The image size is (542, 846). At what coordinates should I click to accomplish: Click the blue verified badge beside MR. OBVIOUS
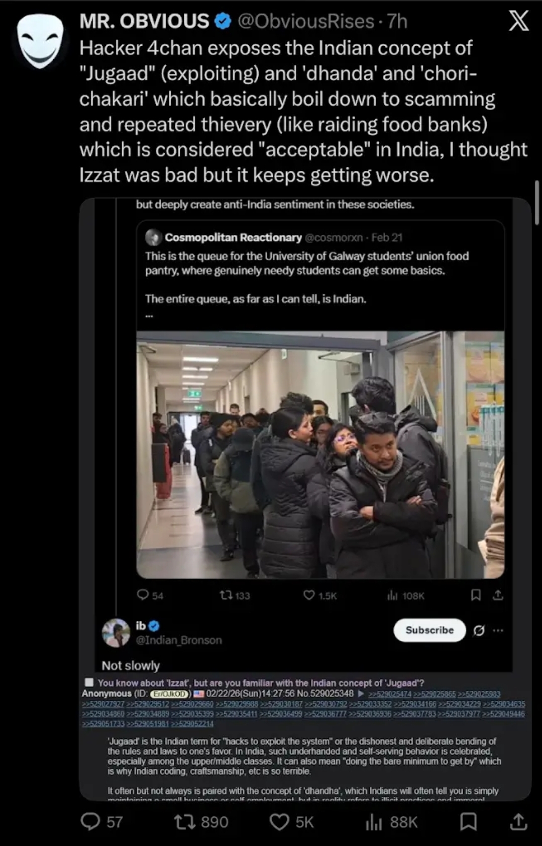(x=223, y=21)
